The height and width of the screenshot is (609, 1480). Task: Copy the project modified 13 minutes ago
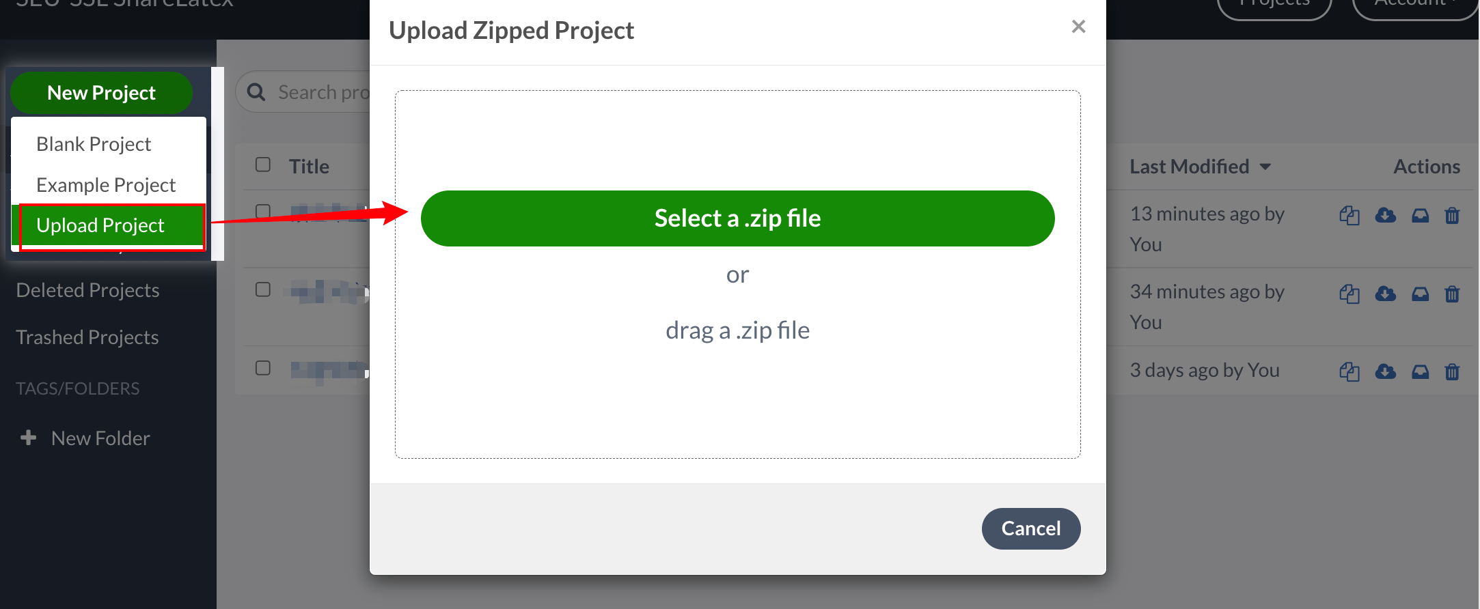point(1349,216)
